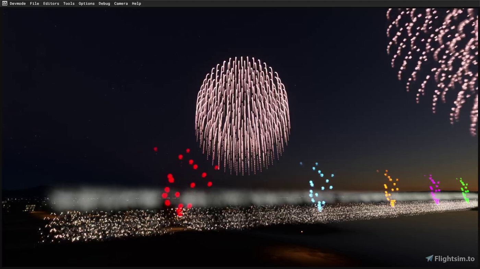480x269 pixels.
Task: Click the Flightsim.to watermark link
Action: click(453, 259)
